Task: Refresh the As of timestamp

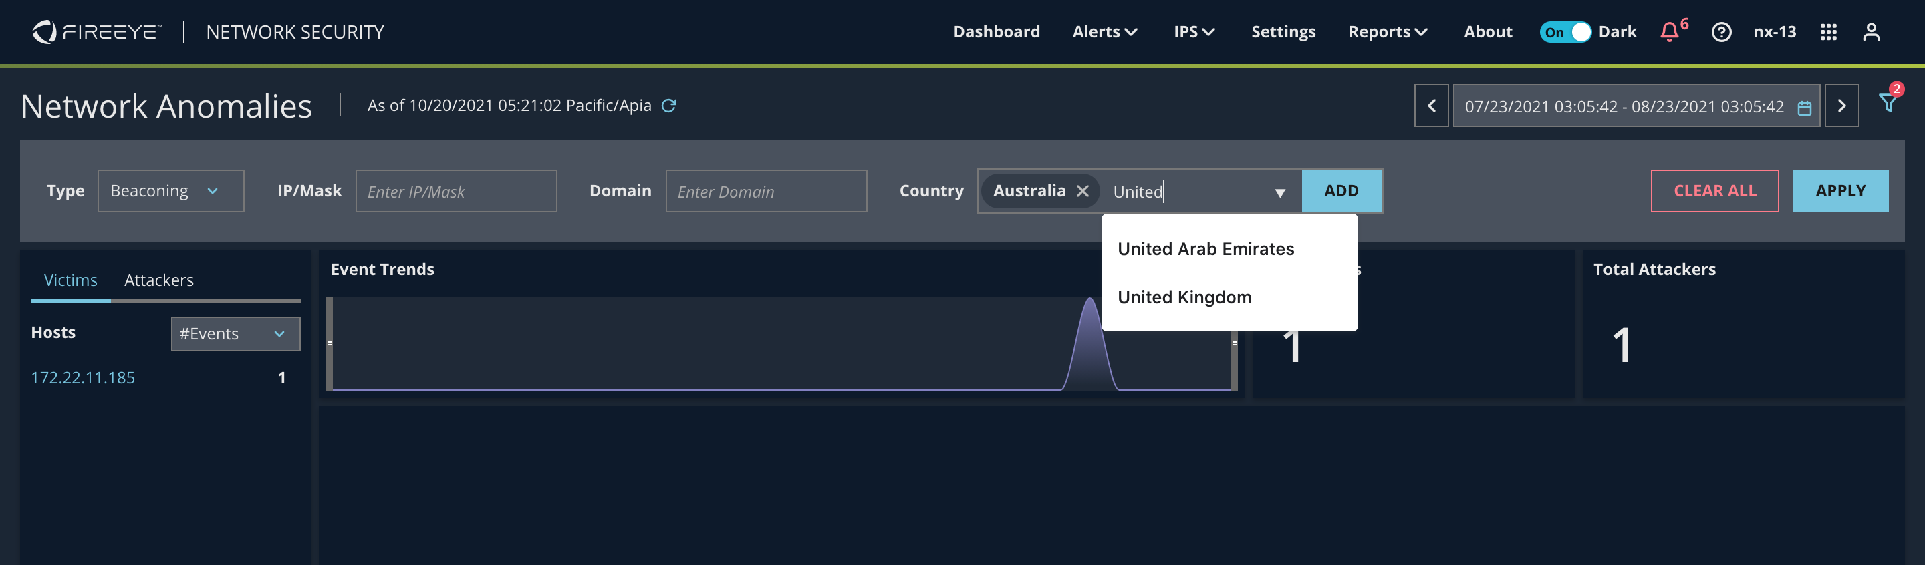Action: [669, 106]
